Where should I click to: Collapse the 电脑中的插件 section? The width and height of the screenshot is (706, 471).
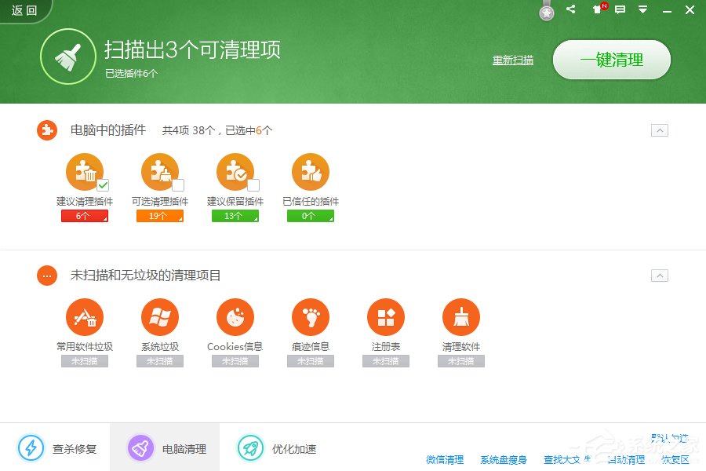pos(660,130)
